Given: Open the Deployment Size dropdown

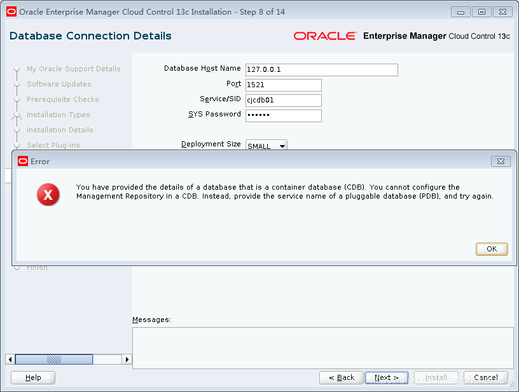Looking at the screenshot, I should 266,145.
